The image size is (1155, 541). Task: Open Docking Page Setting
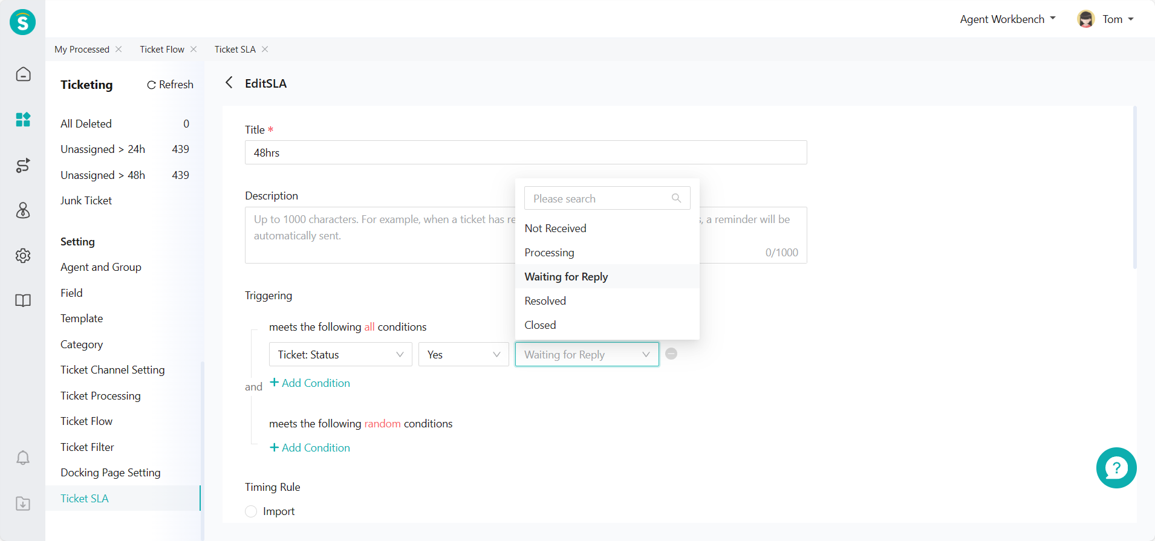(111, 473)
